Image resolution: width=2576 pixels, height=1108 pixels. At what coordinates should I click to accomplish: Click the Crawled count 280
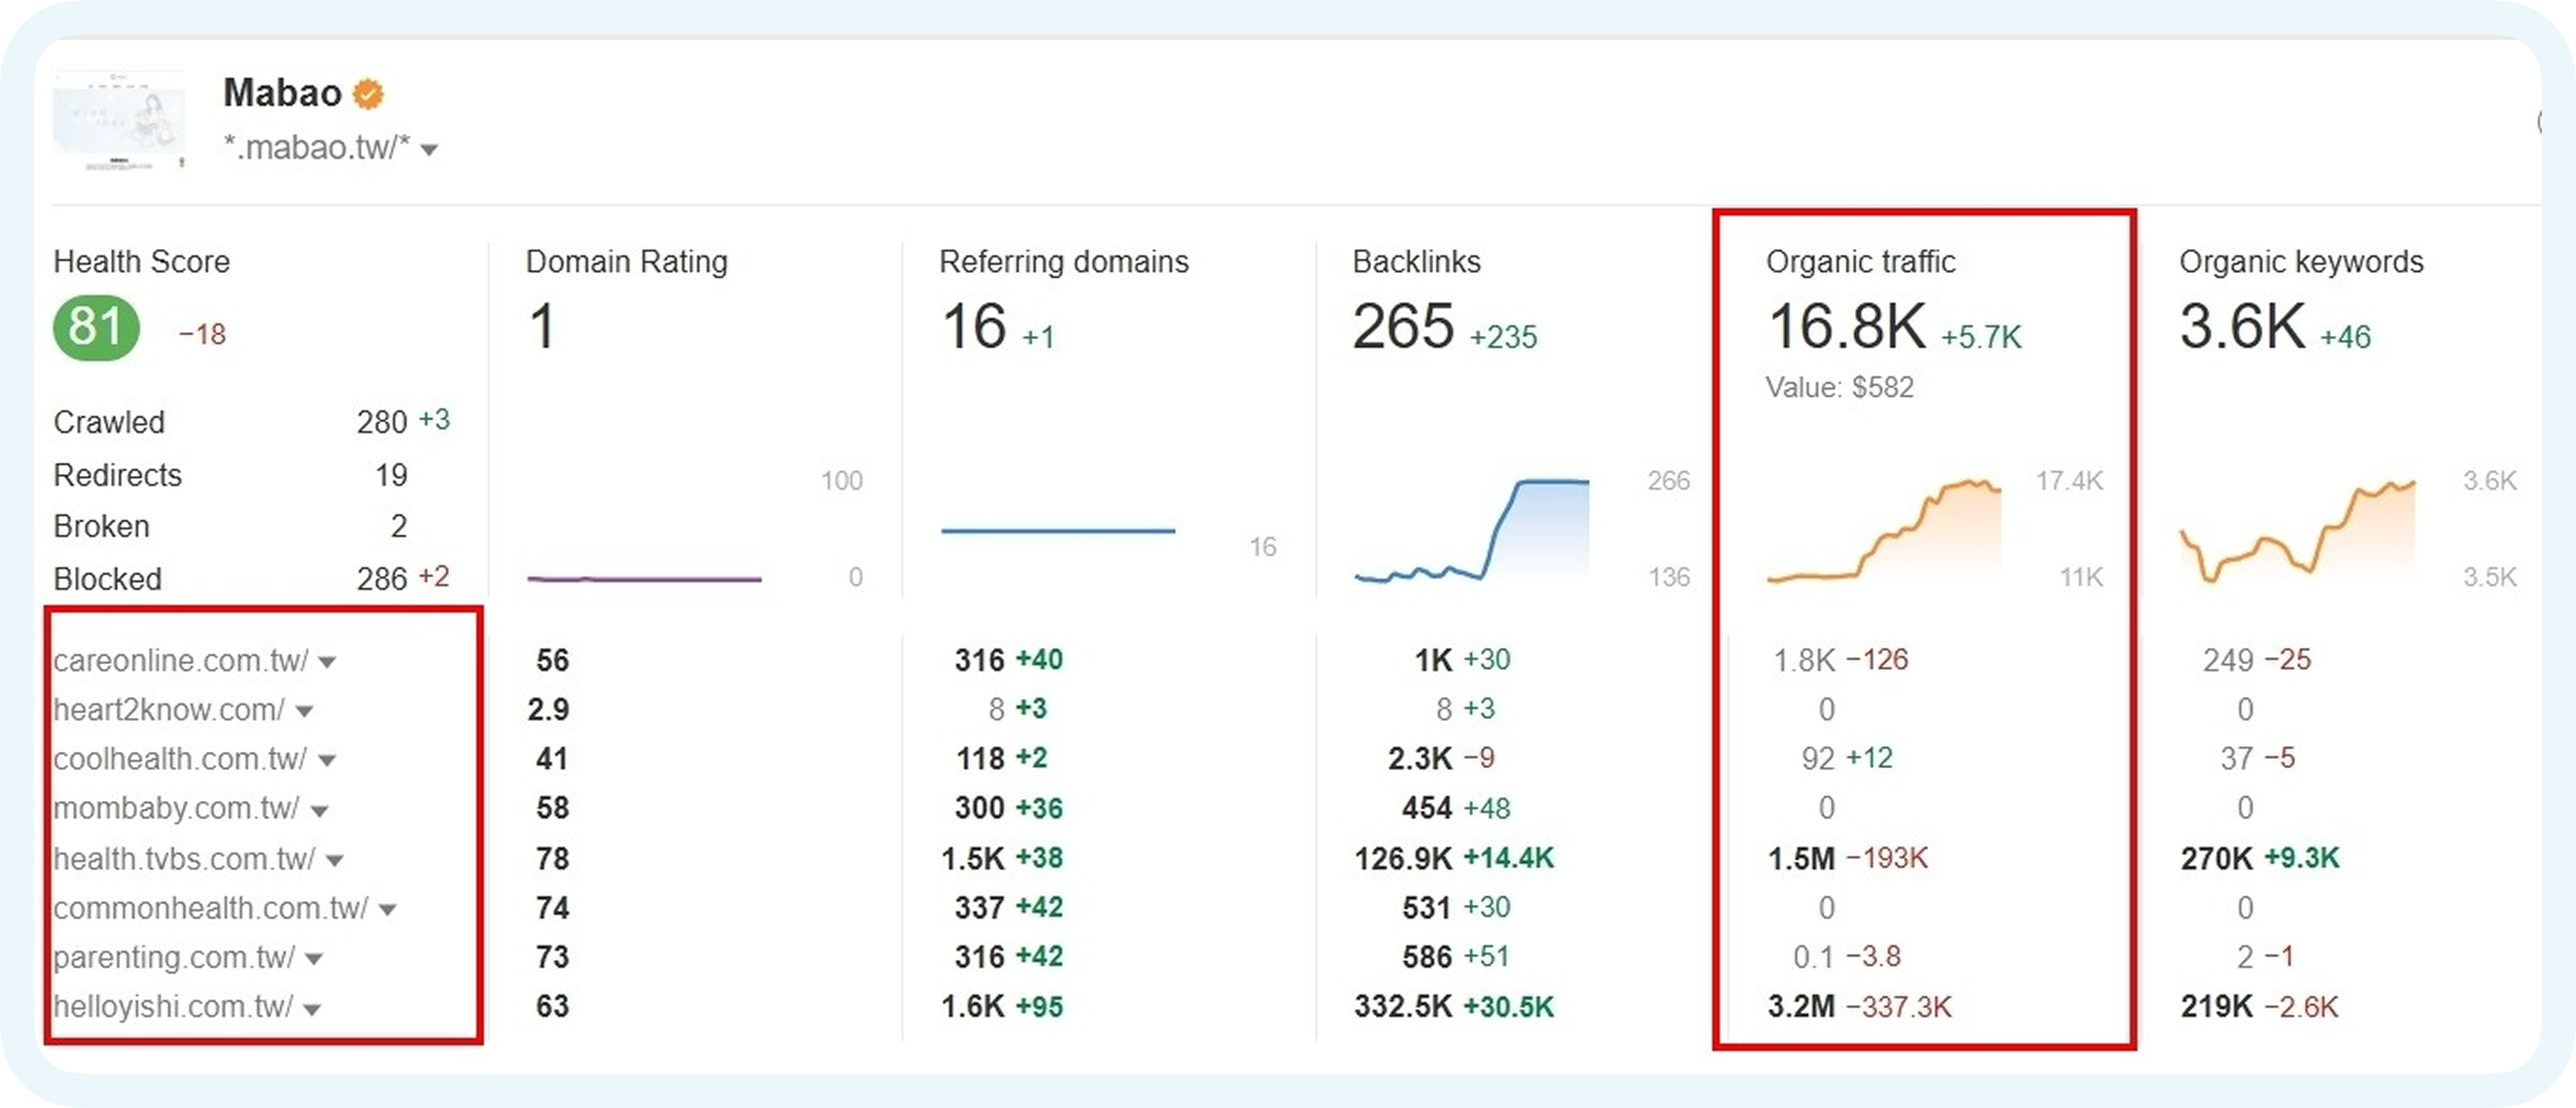click(x=382, y=422)
